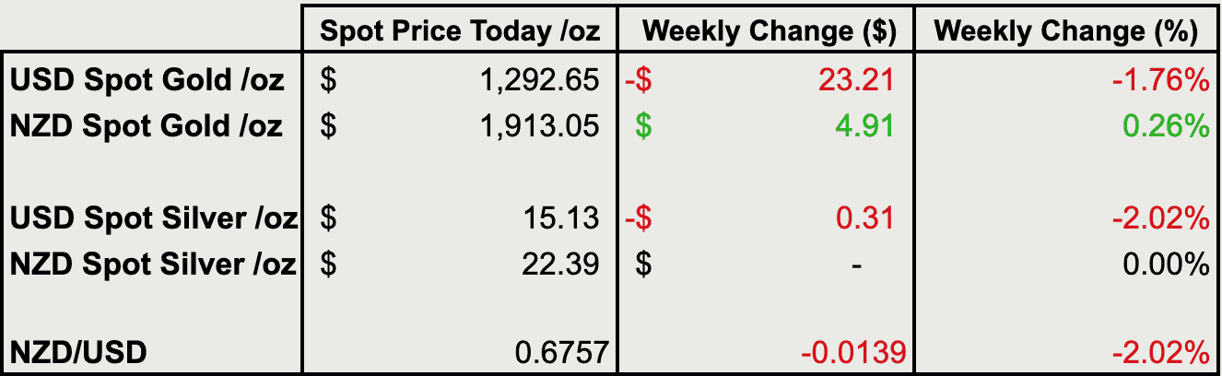Select the Weekly Change ($) header cell
The image size is (1222, 376).
[769, 32]
